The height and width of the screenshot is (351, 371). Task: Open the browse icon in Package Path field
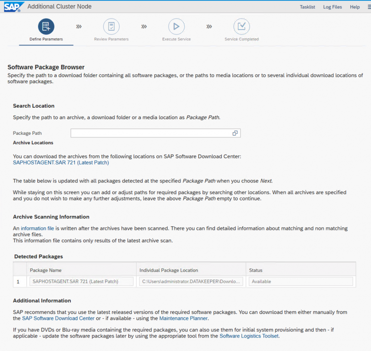(x=235, y=133)
